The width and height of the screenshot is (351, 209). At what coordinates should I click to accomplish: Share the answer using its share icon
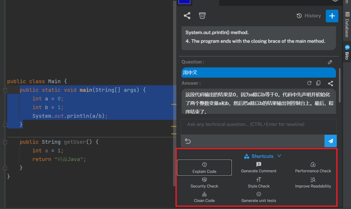(x=331, y=83)
